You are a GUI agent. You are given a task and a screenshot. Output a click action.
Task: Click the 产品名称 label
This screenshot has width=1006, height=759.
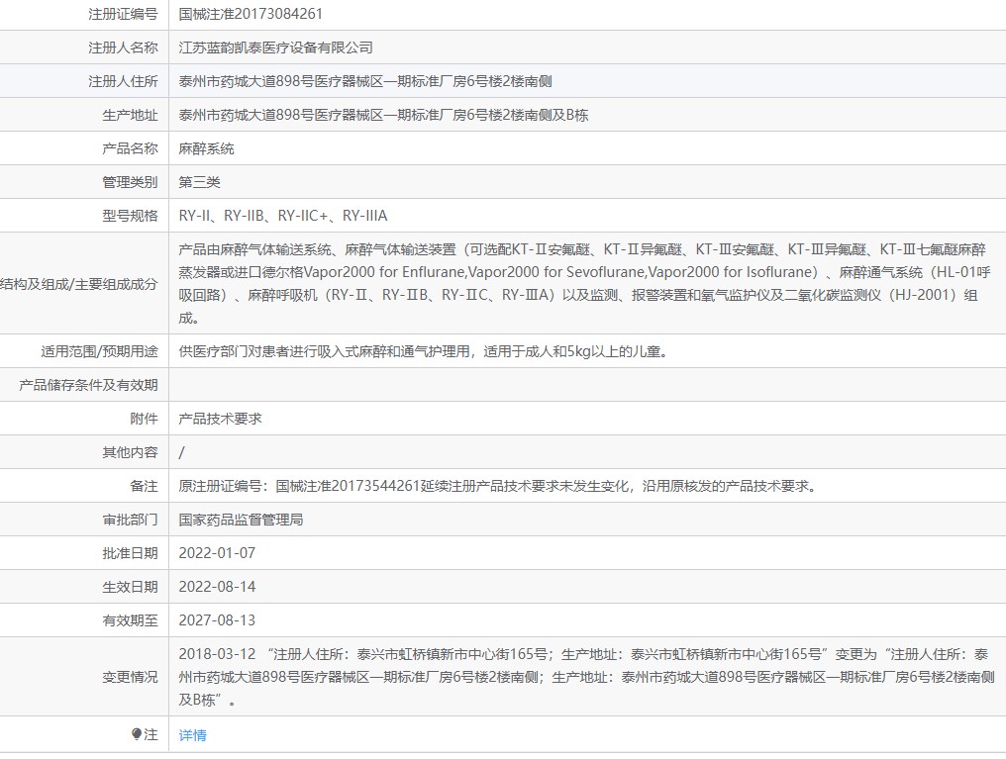coord(130,148)
